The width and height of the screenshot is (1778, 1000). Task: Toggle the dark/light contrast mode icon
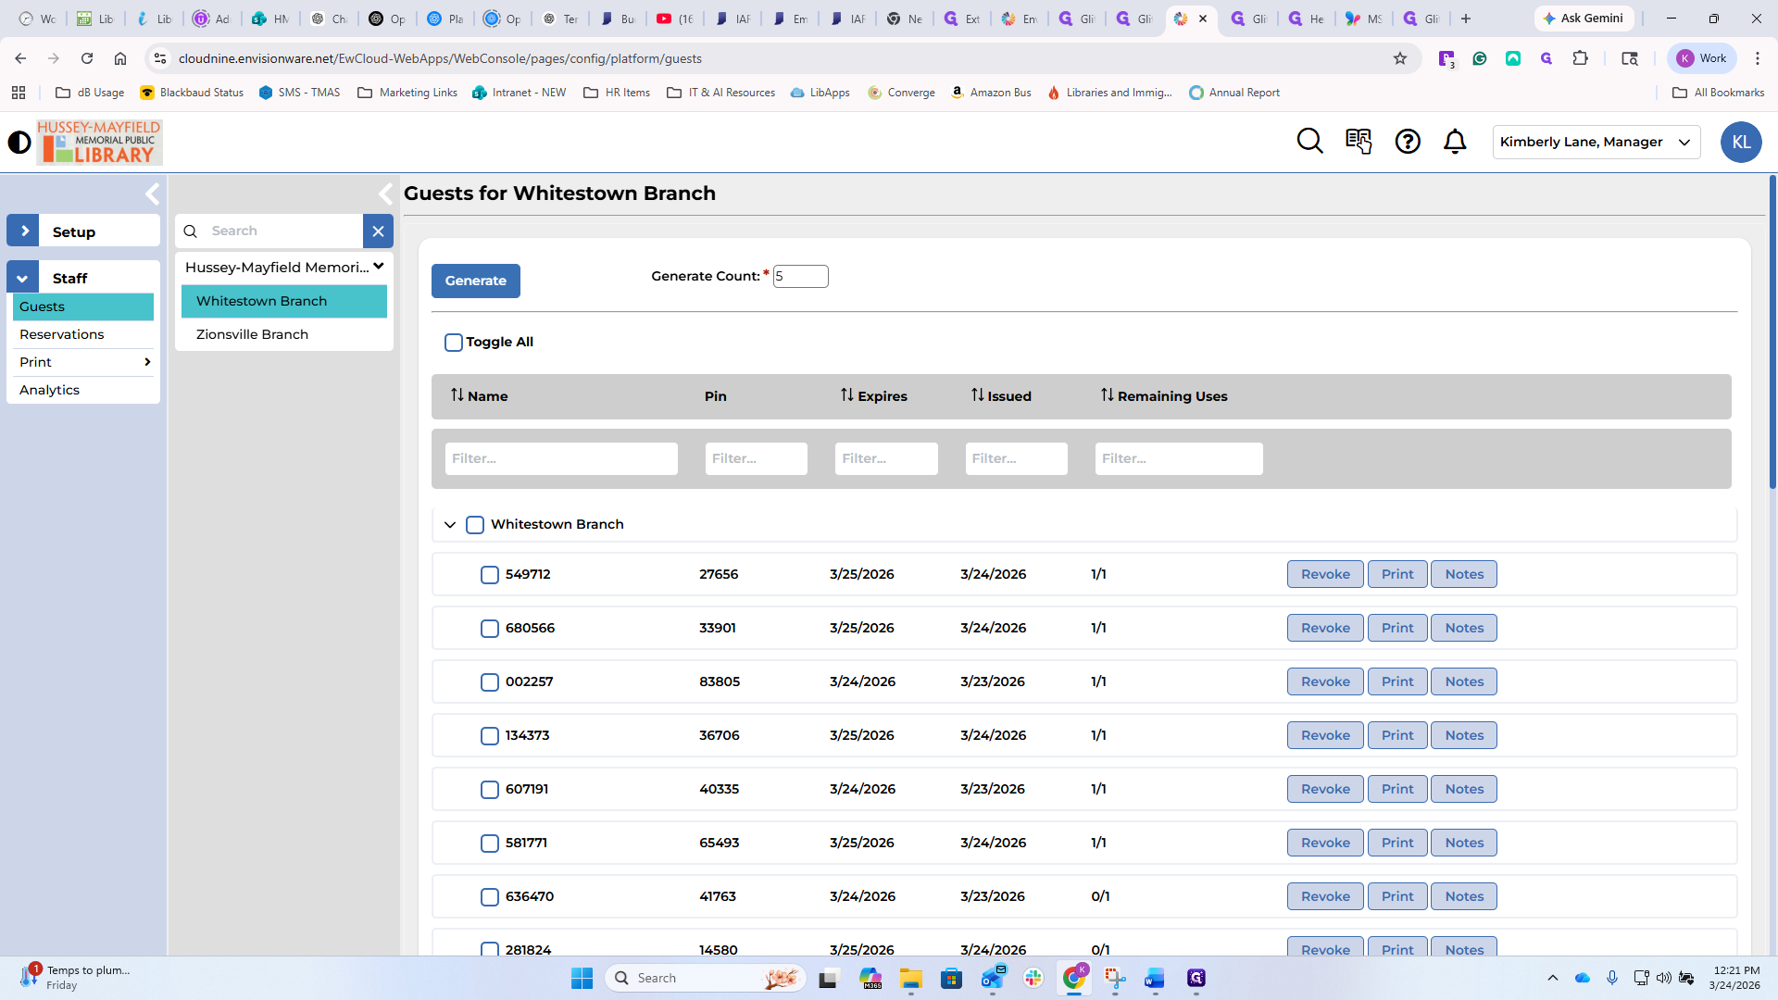(19, 143)
